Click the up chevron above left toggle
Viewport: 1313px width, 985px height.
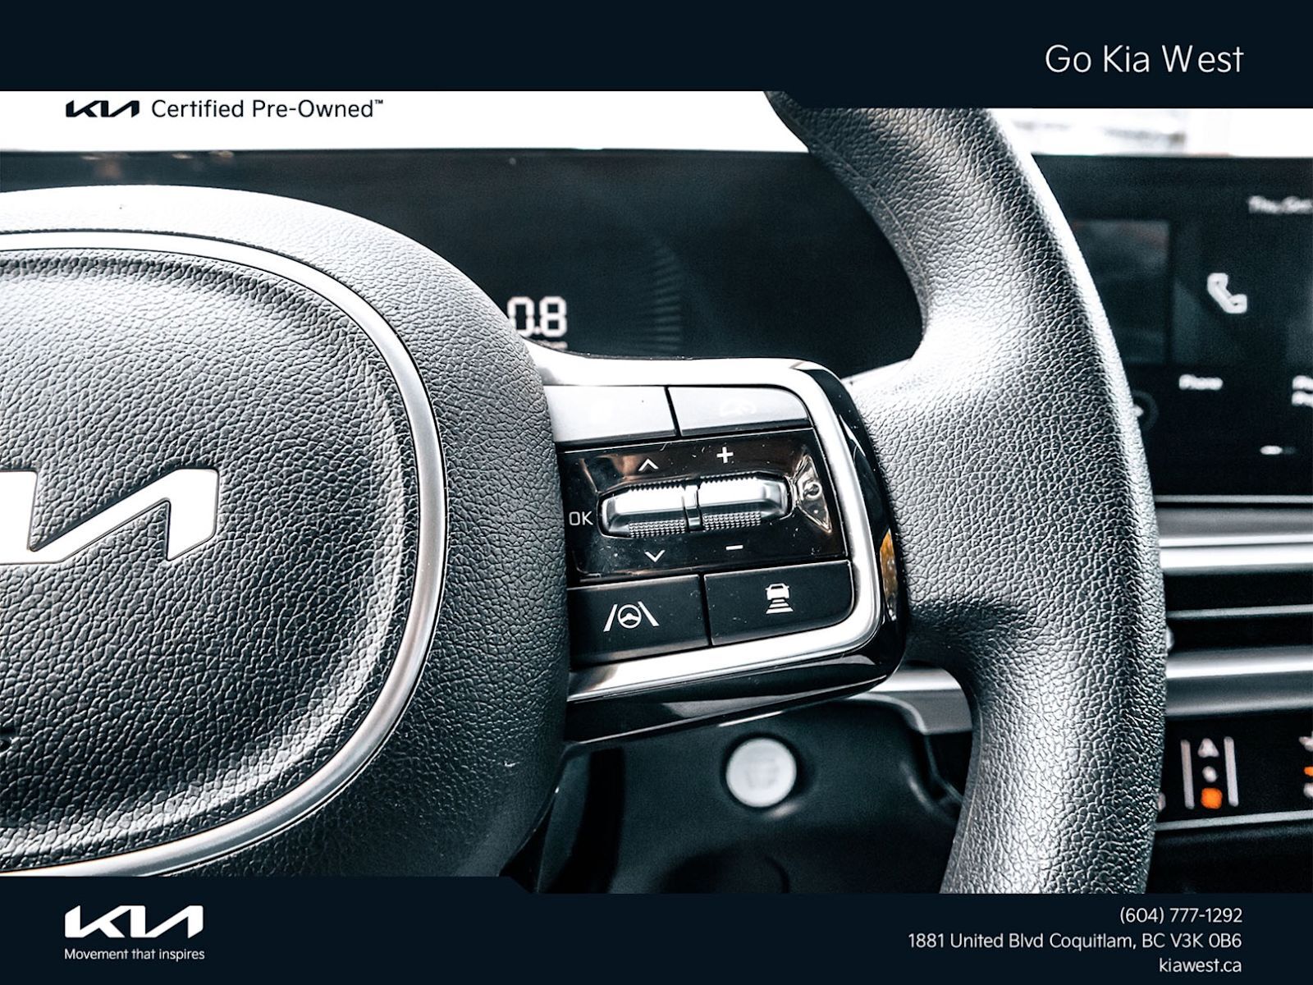click(648, 465)
